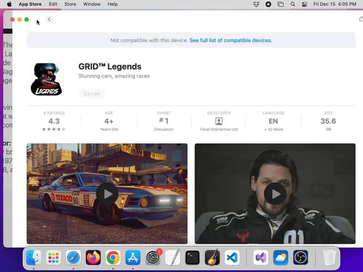Play the racing driver interview video

tap(275, 194)
